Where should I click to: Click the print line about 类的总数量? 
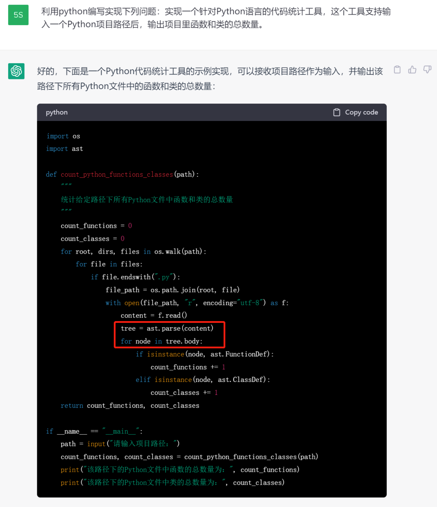173,483
